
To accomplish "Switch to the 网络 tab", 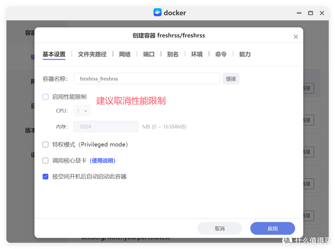I will tap(125, 54).
